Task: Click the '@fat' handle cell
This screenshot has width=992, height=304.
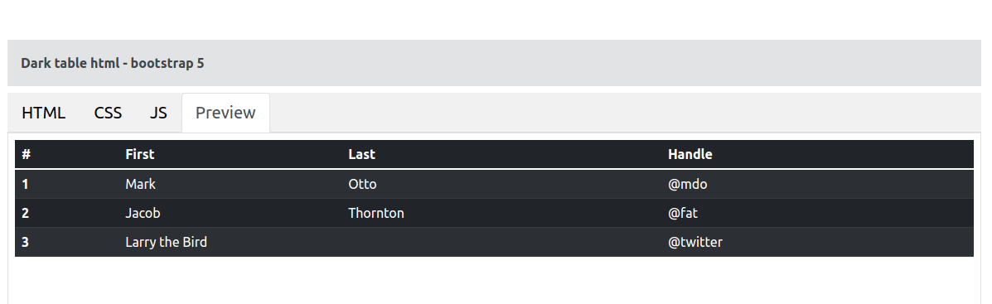Action: 817,213
